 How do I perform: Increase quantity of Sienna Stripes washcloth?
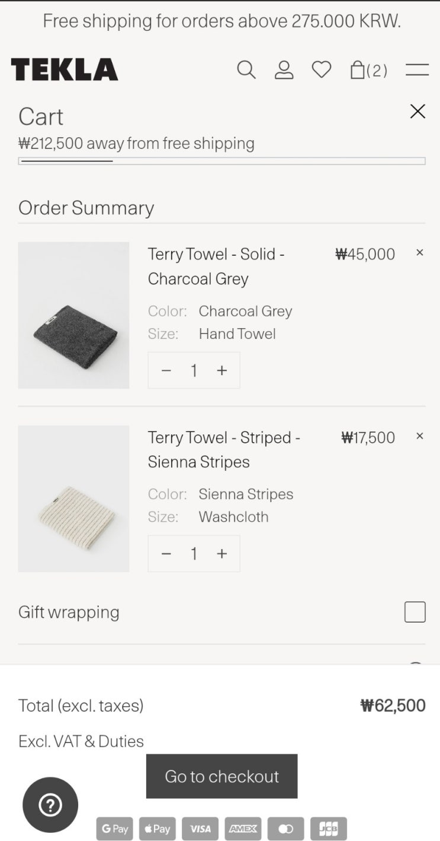coord(222,554)
